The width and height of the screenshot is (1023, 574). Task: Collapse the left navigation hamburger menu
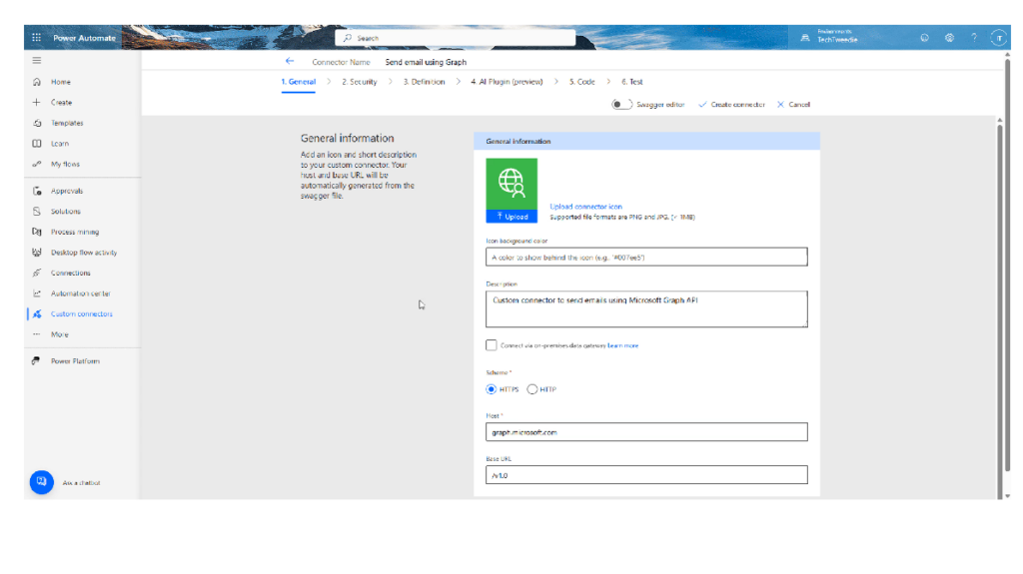[x=37, y=61]
